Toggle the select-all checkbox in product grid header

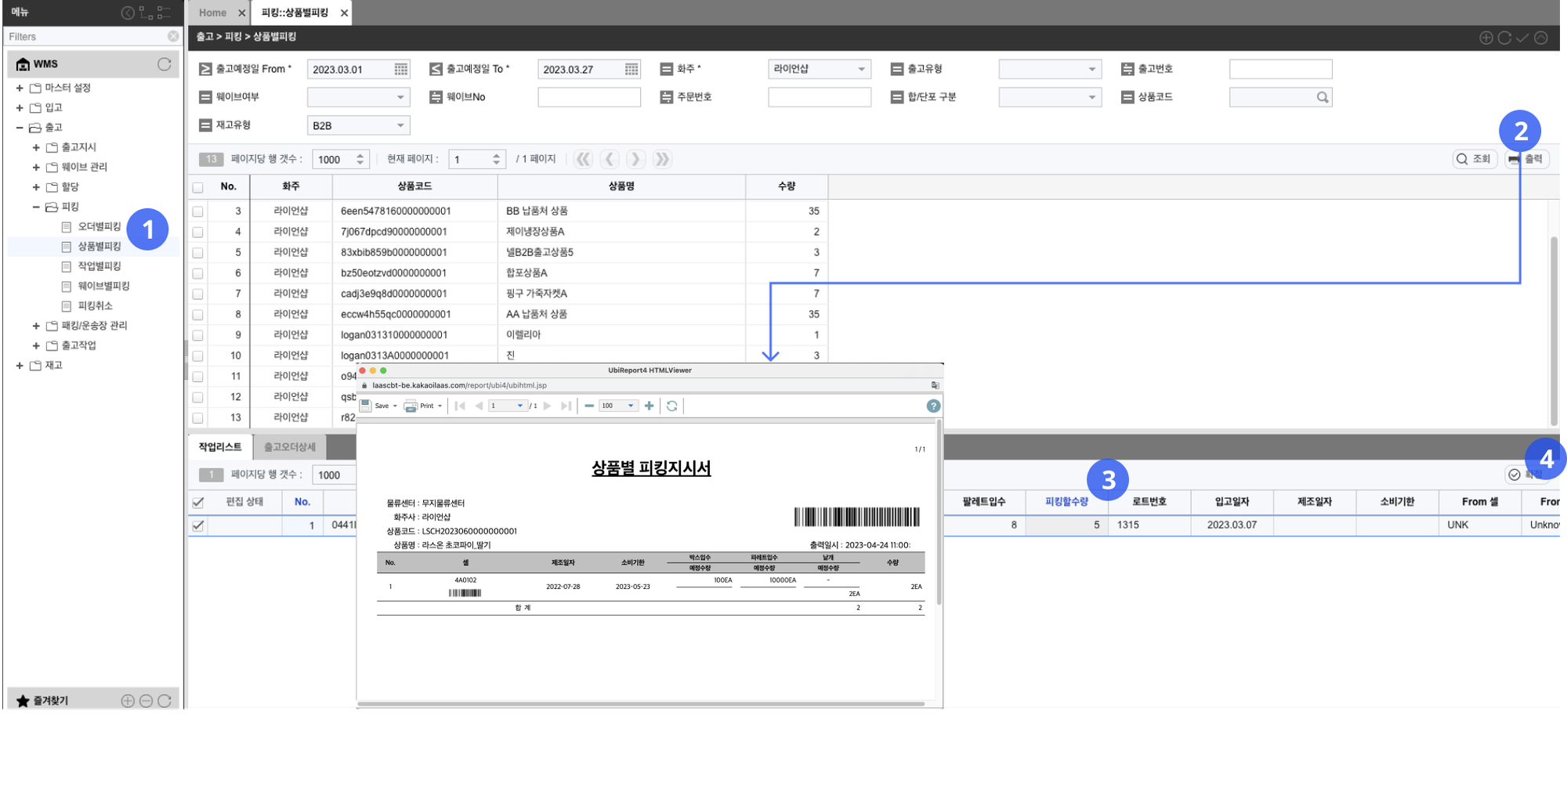[x=197, y=187]
